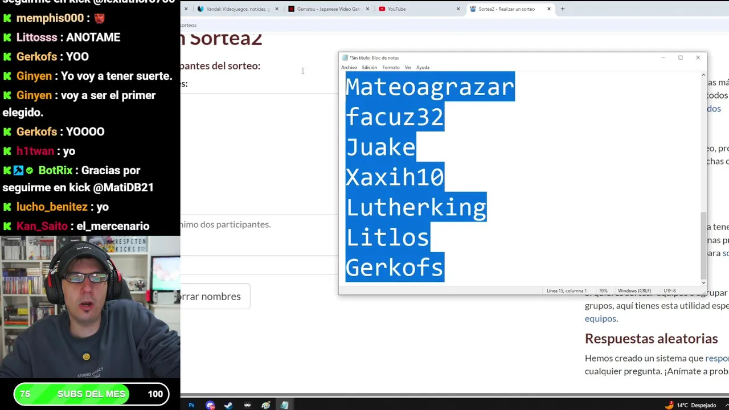The height and width of the screenshot is (410, 729).
Task: Click the line Lutherking in Notepad
Action: point(416,207)
